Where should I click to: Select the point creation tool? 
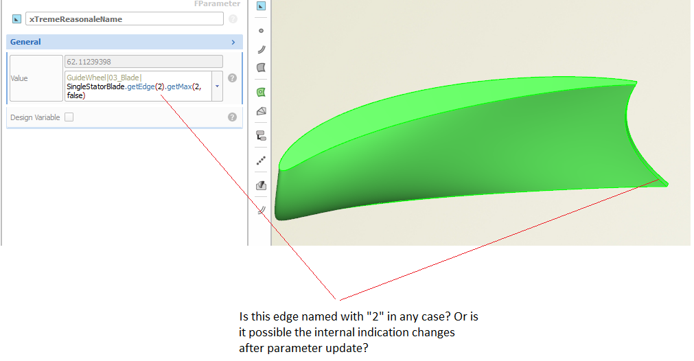click(261, 30)
